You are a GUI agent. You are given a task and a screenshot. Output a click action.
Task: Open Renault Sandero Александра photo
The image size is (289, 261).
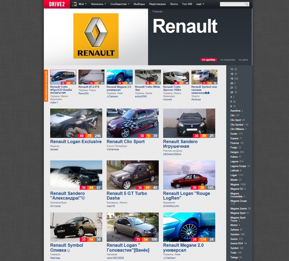pyautogui.click(x=76, y=175)
